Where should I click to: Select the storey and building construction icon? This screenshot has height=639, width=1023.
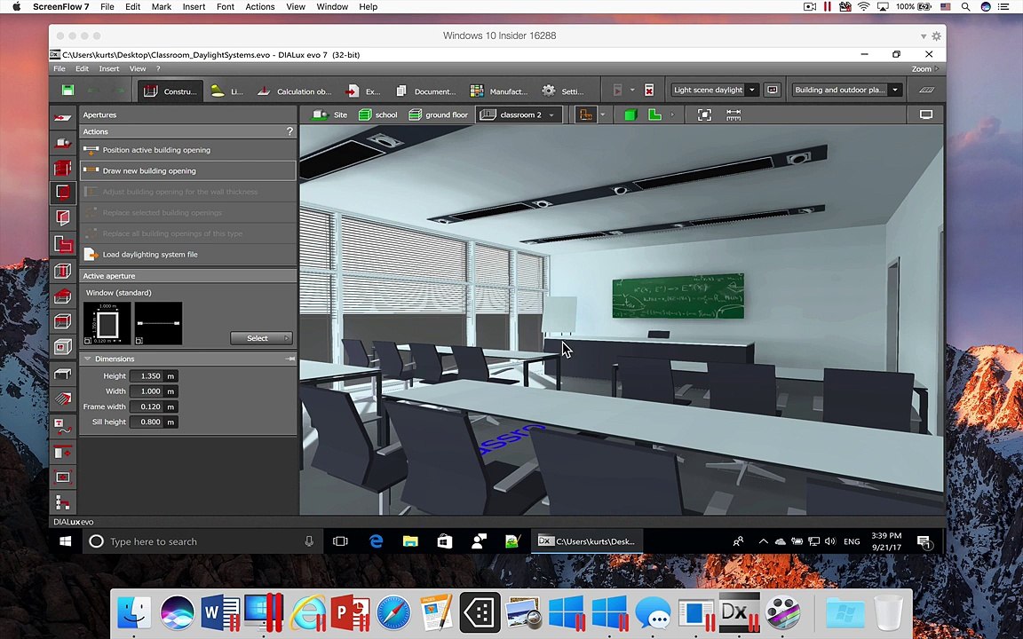coord(63,168)
